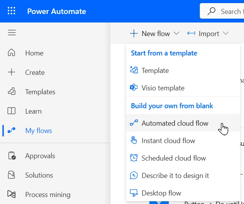This screenshot has height=204, width=244.
Task: Click the Home icon in sidebar
Action: pos(12,53)
